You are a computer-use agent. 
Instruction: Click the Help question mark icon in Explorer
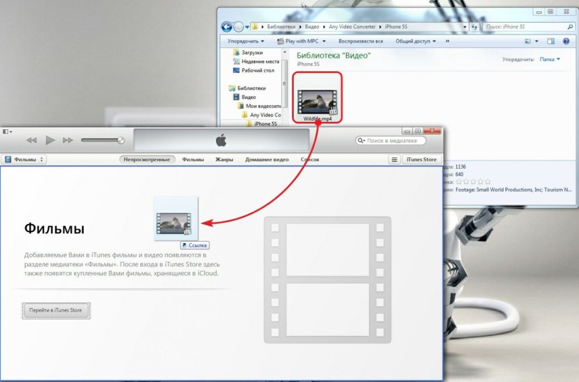tap(567, 41)
